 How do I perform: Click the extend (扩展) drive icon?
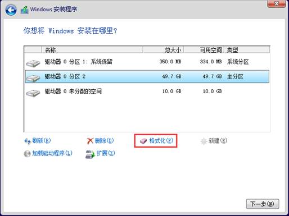click(90, 154)
